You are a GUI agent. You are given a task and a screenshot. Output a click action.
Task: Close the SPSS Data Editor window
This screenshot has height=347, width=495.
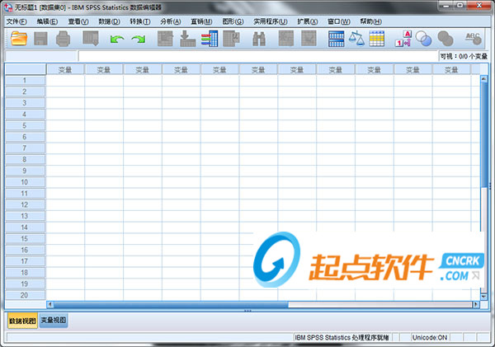pos(479,6)
